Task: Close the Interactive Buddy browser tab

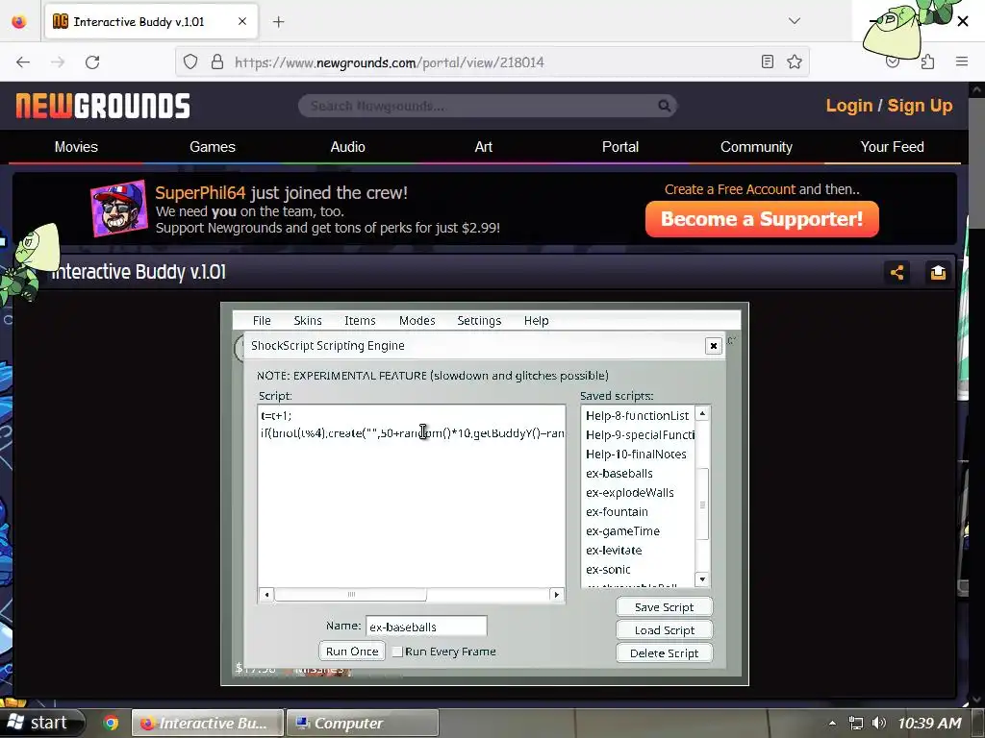Action: 242,21
